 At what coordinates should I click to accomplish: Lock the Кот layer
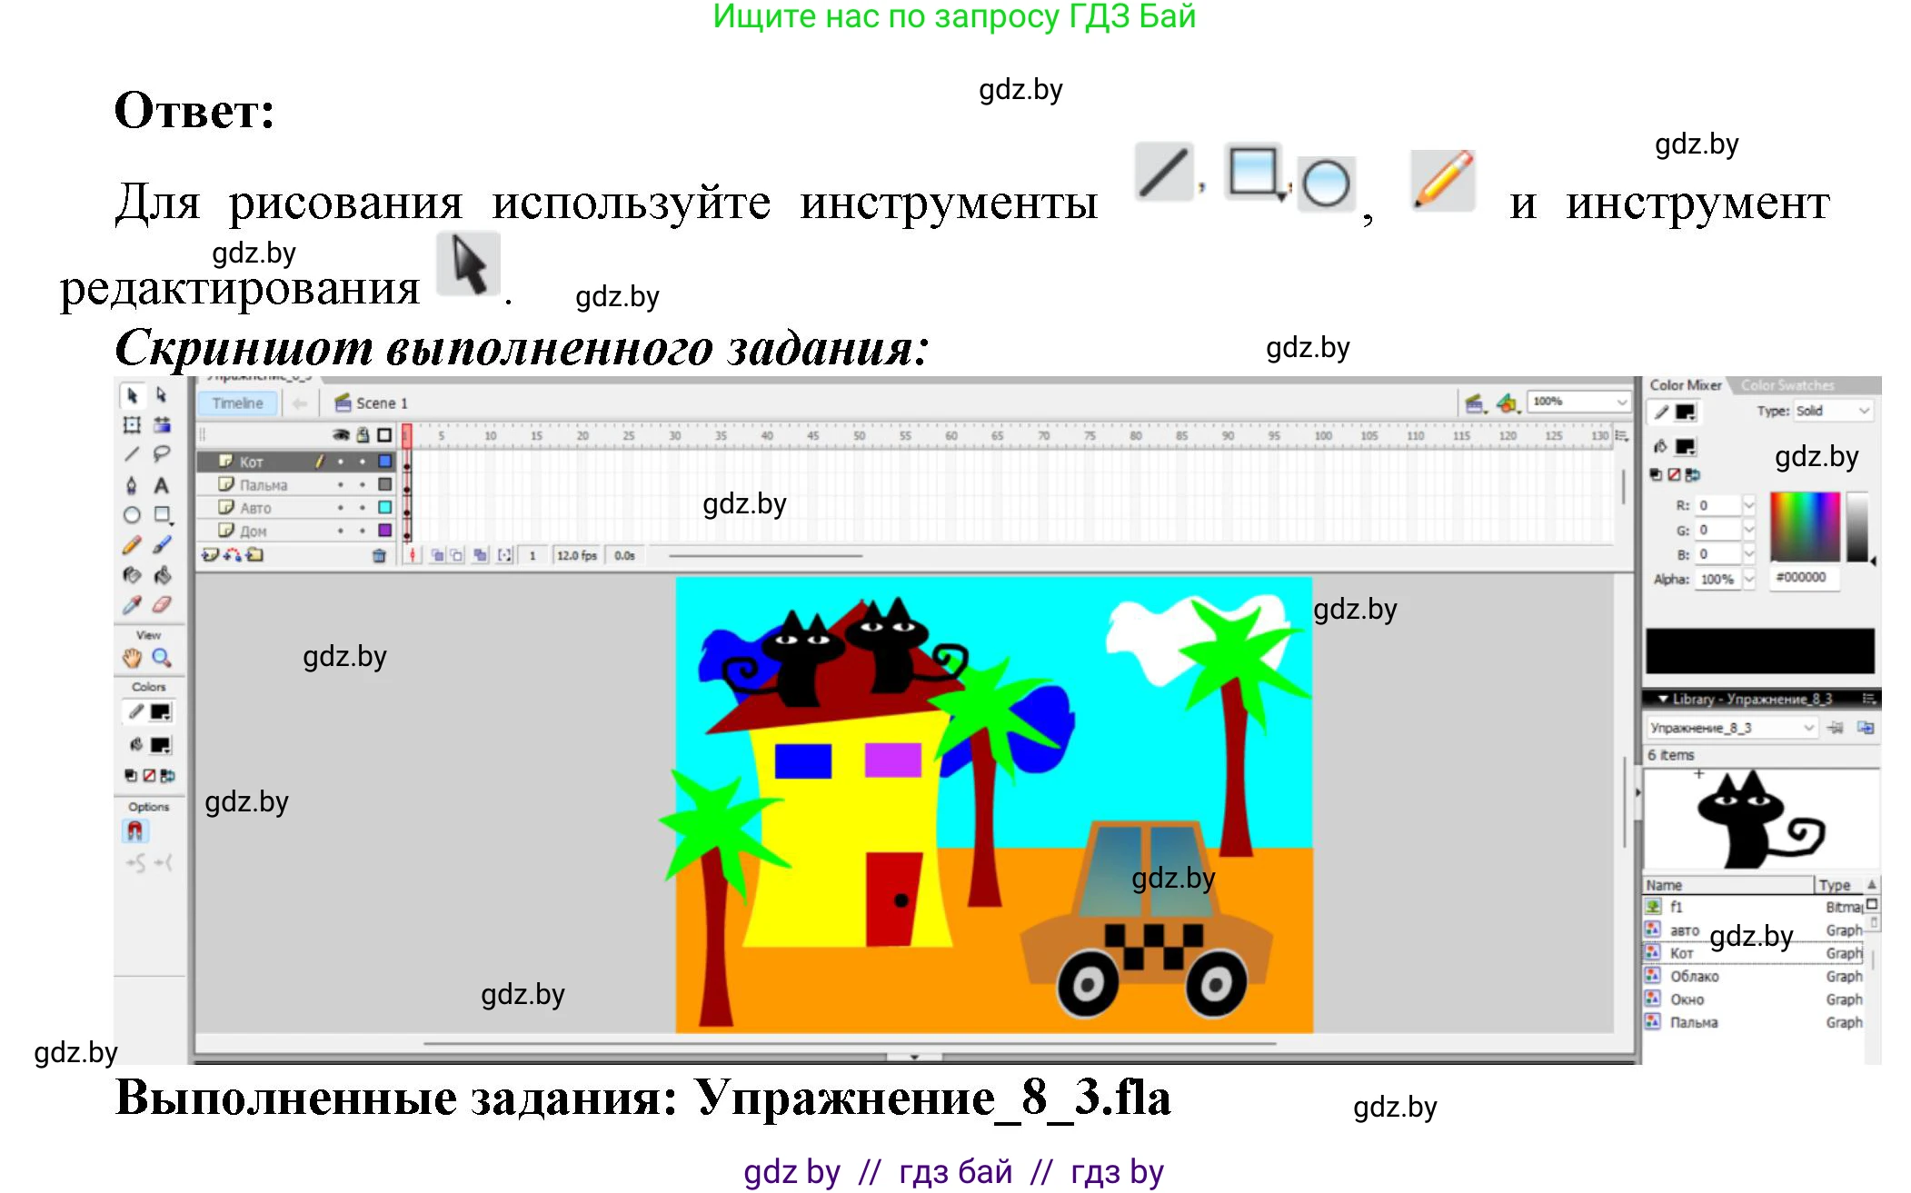click(362, 462)
